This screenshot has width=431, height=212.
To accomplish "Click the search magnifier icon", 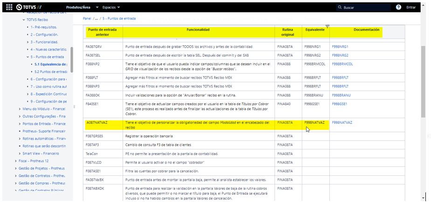I will [340, 7].
